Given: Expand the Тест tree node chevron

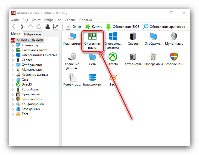Looking at the screenshot, I should coord(13,114).
